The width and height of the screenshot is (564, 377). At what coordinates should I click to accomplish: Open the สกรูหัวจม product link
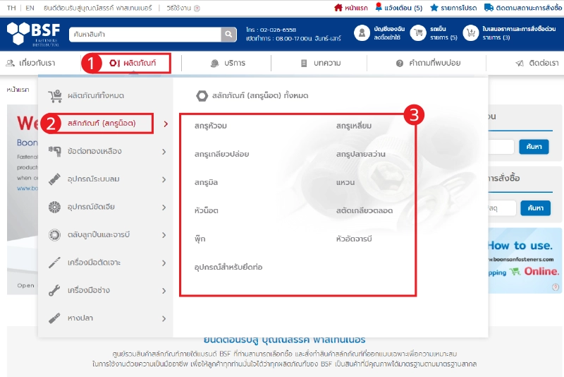[211, 126]
